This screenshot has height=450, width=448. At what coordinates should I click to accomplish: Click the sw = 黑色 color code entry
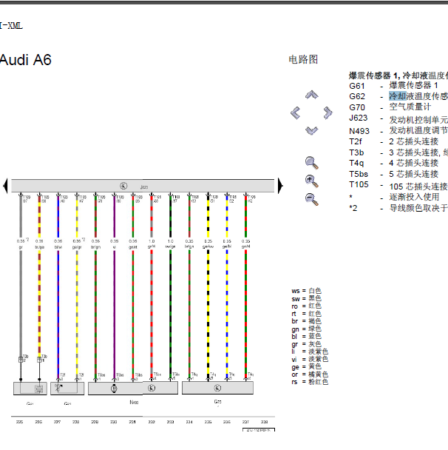coord(306,298)
